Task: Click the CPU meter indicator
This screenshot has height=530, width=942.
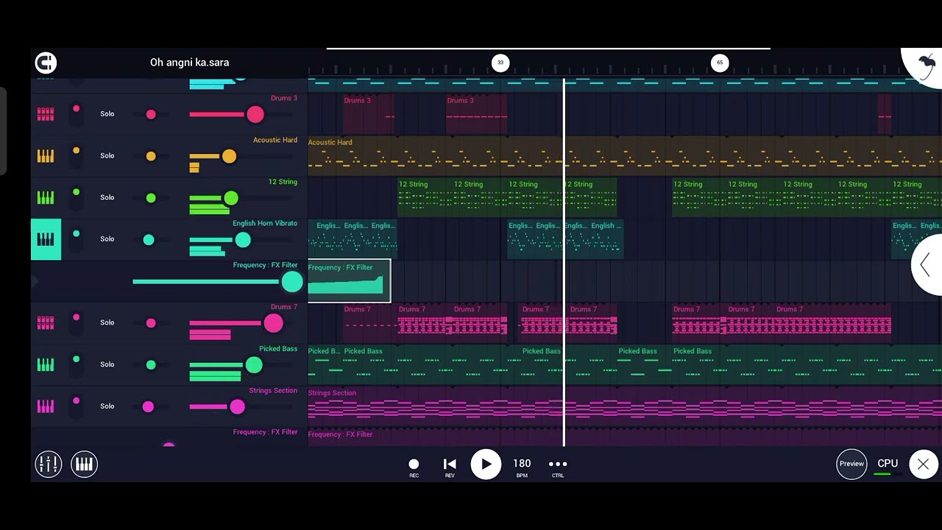Action: click(x=888, y=466)
